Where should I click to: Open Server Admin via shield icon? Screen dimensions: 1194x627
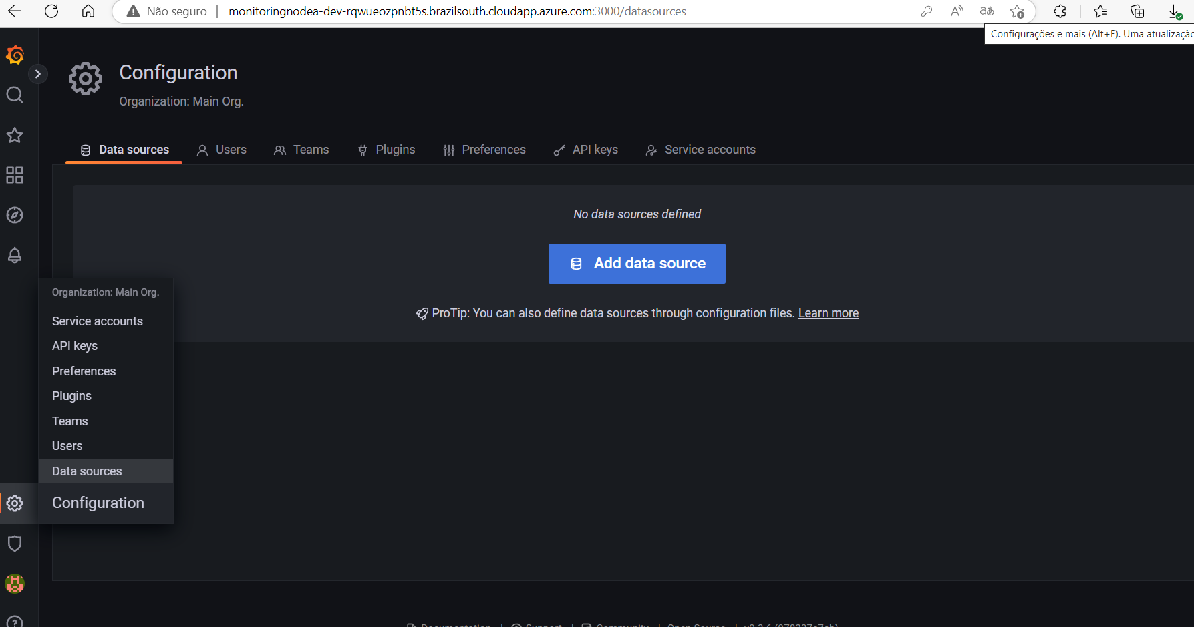[15, 543]
